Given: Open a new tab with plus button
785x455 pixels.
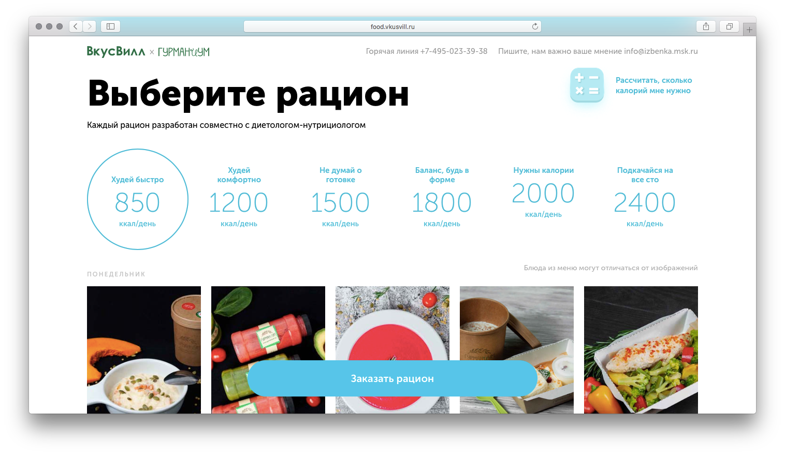Looking at the screenshot, I should point(749,30).
